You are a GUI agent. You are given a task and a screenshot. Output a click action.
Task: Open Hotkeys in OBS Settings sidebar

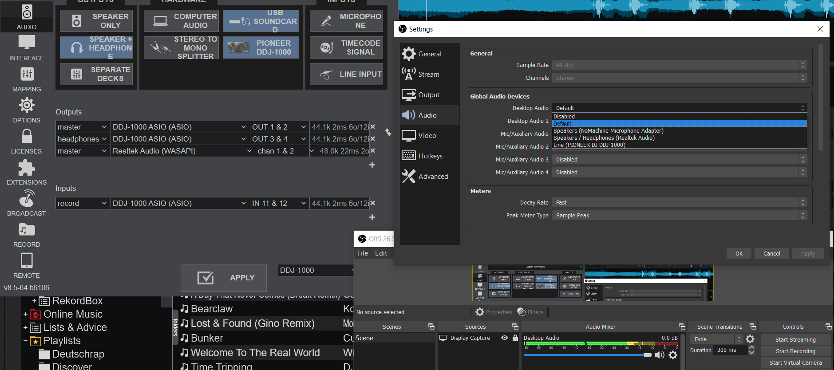coord(430,156)
